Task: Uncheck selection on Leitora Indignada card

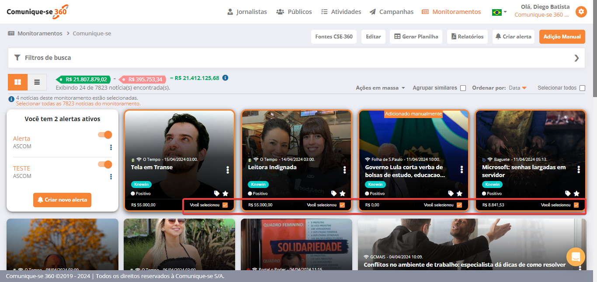Action: (342, 205)
